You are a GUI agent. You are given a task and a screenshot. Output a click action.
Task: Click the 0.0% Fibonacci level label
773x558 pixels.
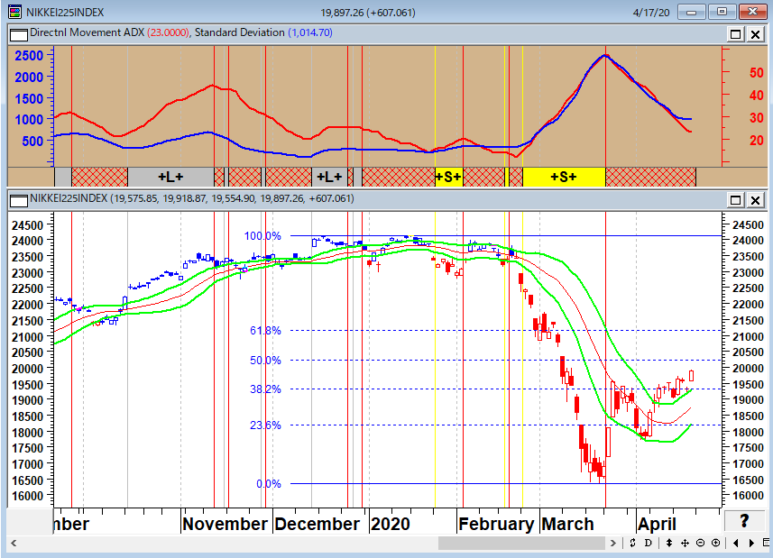pos(269,484)
